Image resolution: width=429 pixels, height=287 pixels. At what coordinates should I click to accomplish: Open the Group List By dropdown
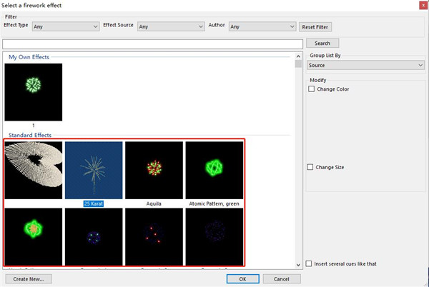click(x=367, y=65)
